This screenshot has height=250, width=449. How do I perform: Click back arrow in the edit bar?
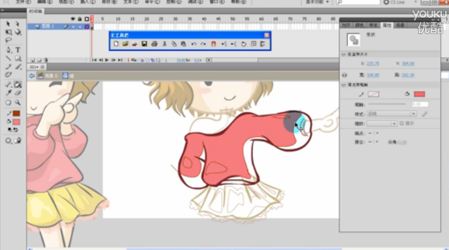click(32, 76)
